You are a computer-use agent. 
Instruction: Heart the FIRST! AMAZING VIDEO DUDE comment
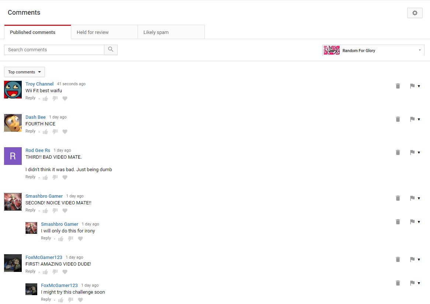click(65, 272)
